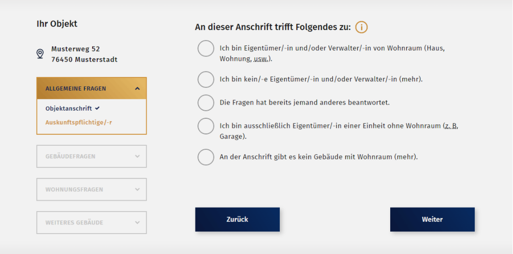Expand the Weiteres Gebäude section
513x254 pixels.
point(91,223)
